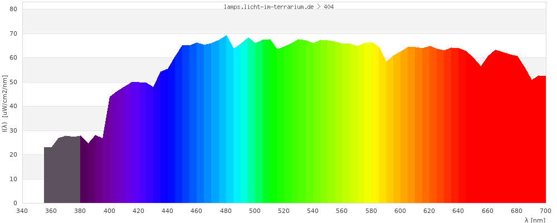This screenshot has height=223, width=557.
Task: Click the 560 tick label on x-axis
Action: pos(342,211)
